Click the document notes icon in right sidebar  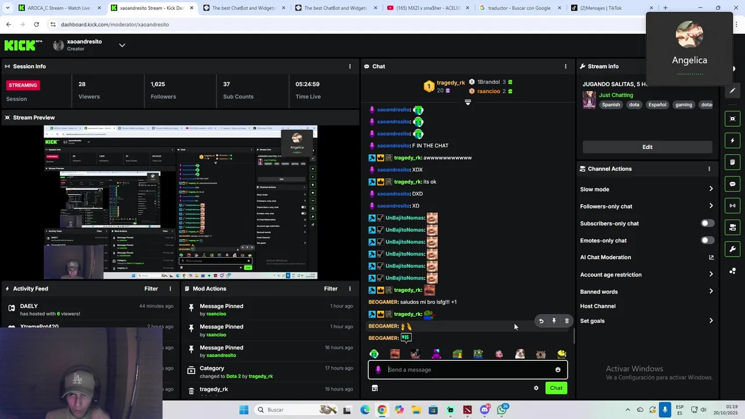pyautogui.click(x=733, y=162)
